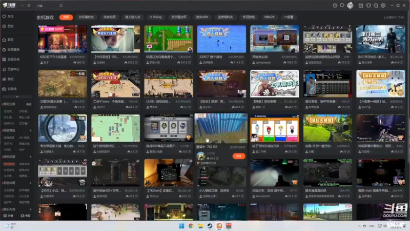The image size is (410, 231).
Task: Open CFHD in the sidebar list
Action: click(x=7, y=149)
